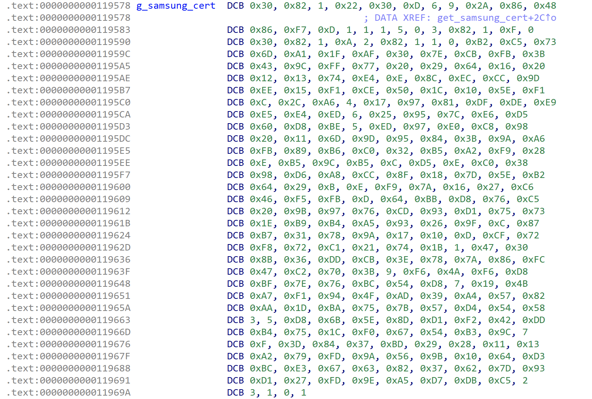This screenshot has height=399, width=592.
Task: Pick address .text:000000000011967F
Action: click(69, 356)
